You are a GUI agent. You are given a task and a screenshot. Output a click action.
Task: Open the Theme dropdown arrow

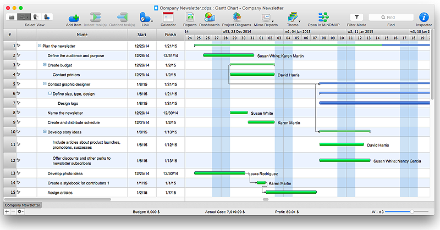(299, 21)
